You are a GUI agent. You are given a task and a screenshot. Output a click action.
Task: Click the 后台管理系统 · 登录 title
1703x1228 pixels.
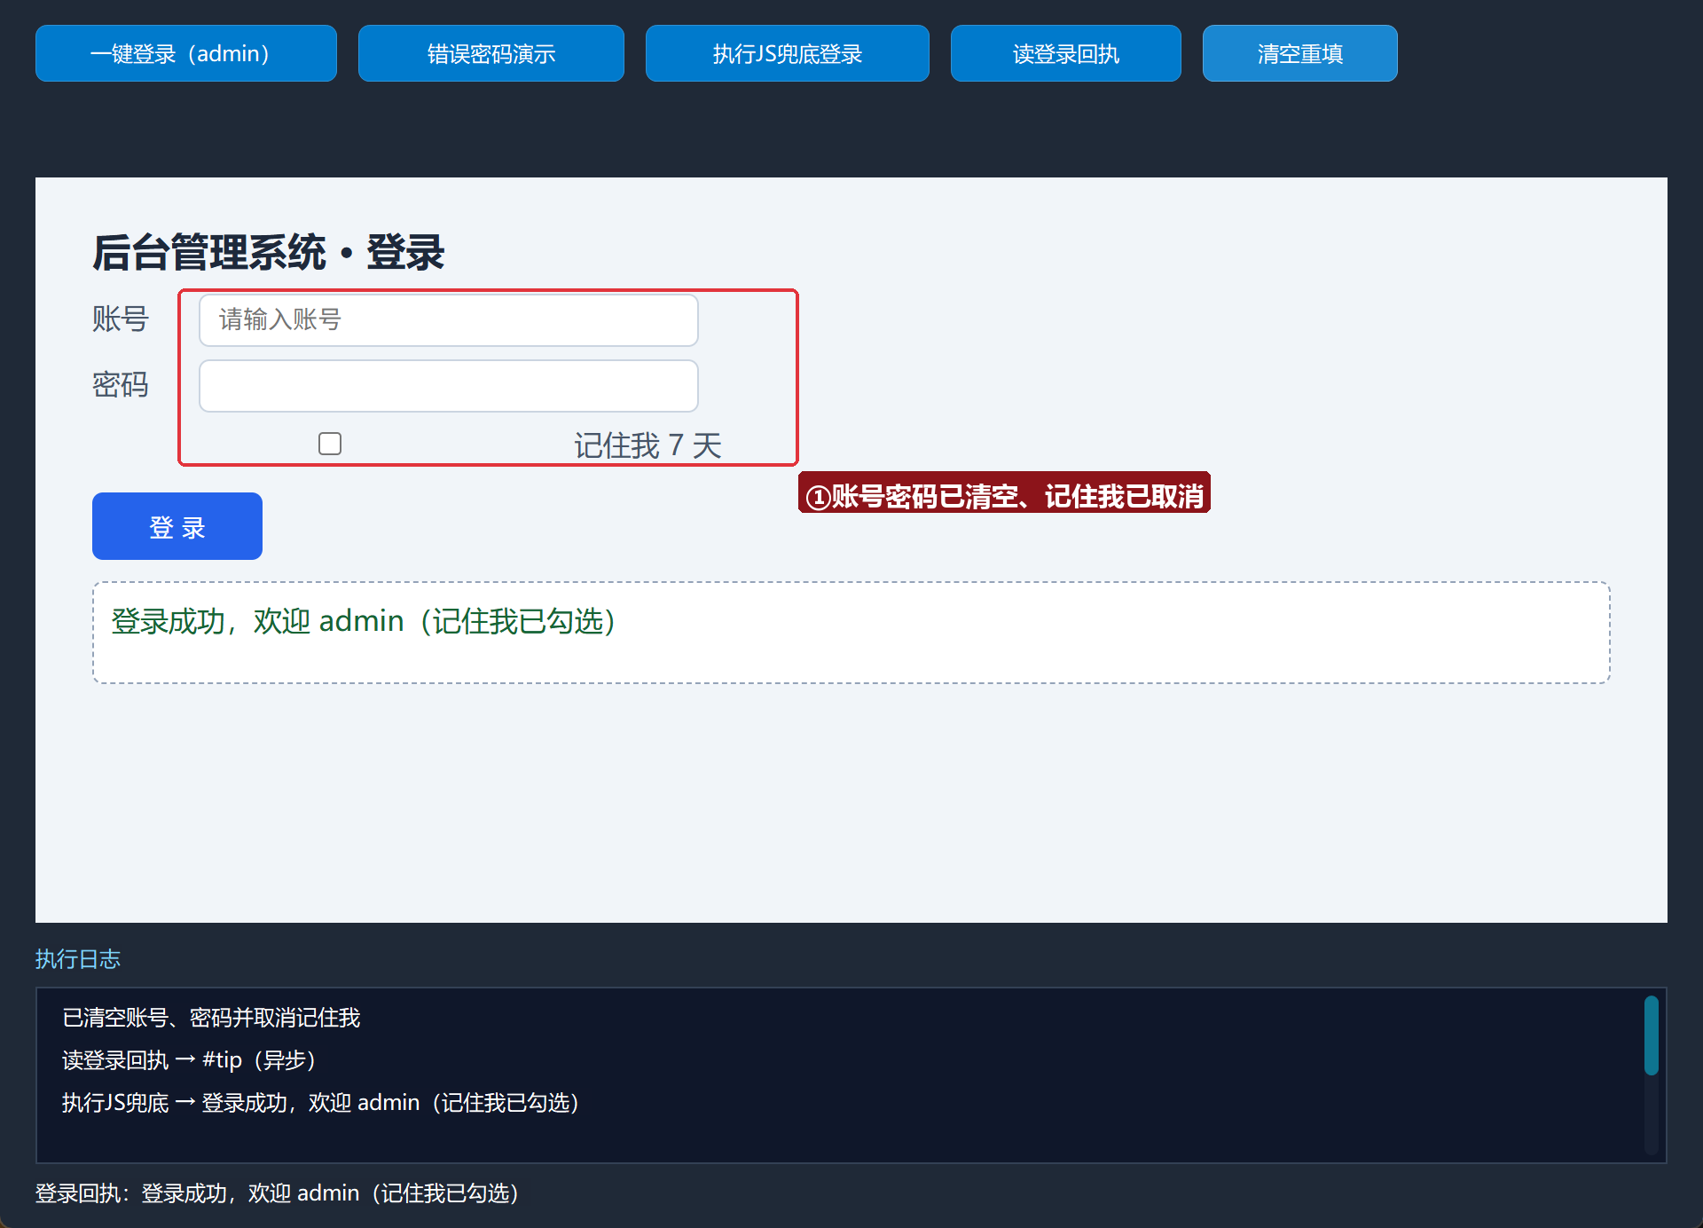(x=268, y=253)
